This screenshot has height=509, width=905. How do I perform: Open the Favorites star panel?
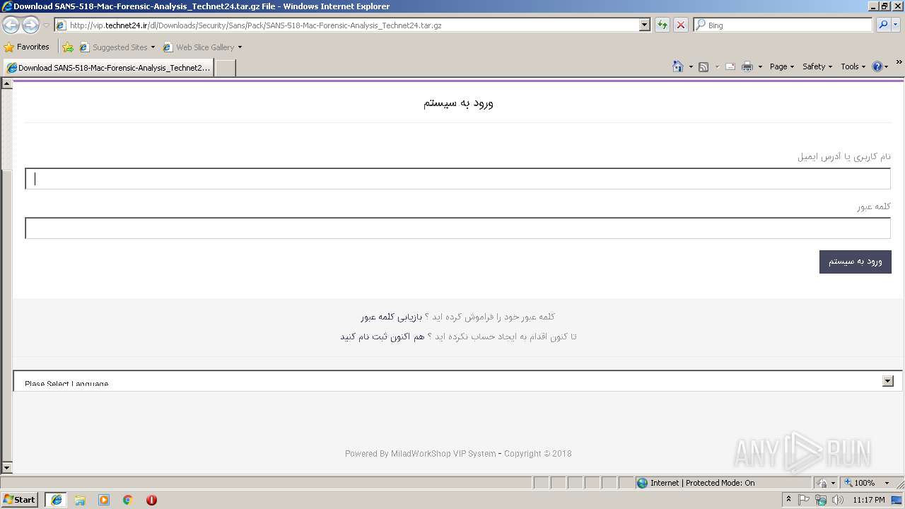click(9, 47)
